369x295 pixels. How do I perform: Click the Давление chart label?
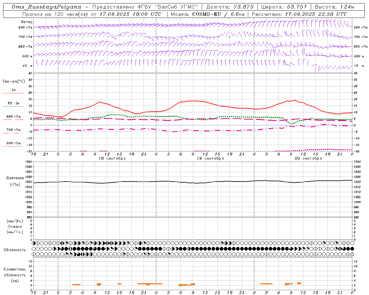pos(15,178)
